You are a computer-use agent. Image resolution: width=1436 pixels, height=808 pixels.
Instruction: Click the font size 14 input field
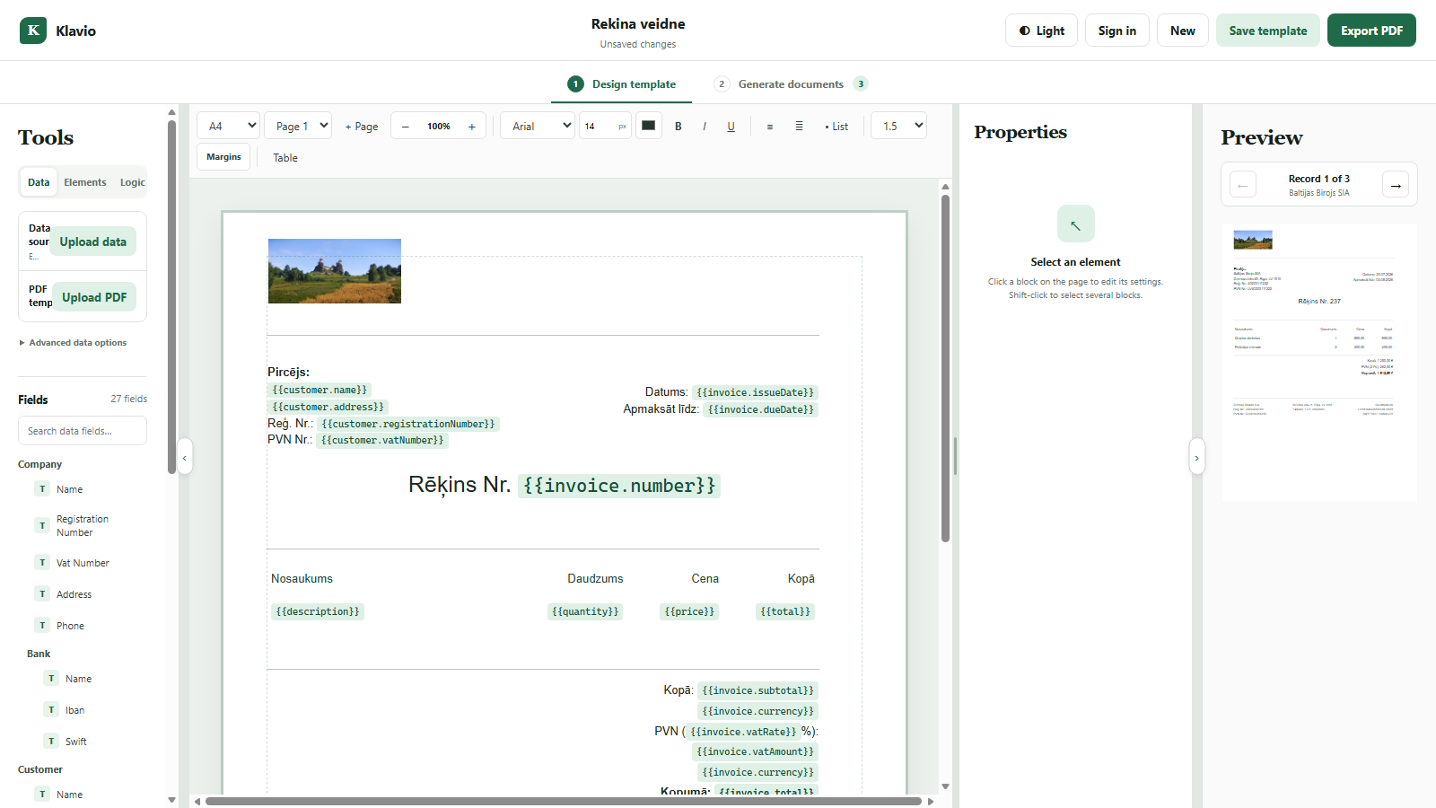(606, 127)
